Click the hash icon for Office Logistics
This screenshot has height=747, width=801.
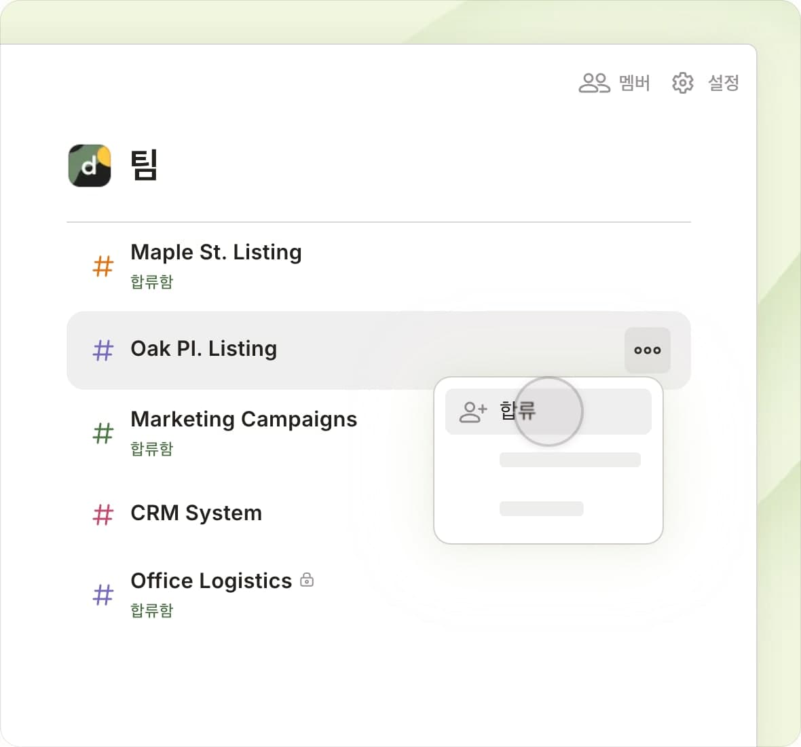(103, 595)
